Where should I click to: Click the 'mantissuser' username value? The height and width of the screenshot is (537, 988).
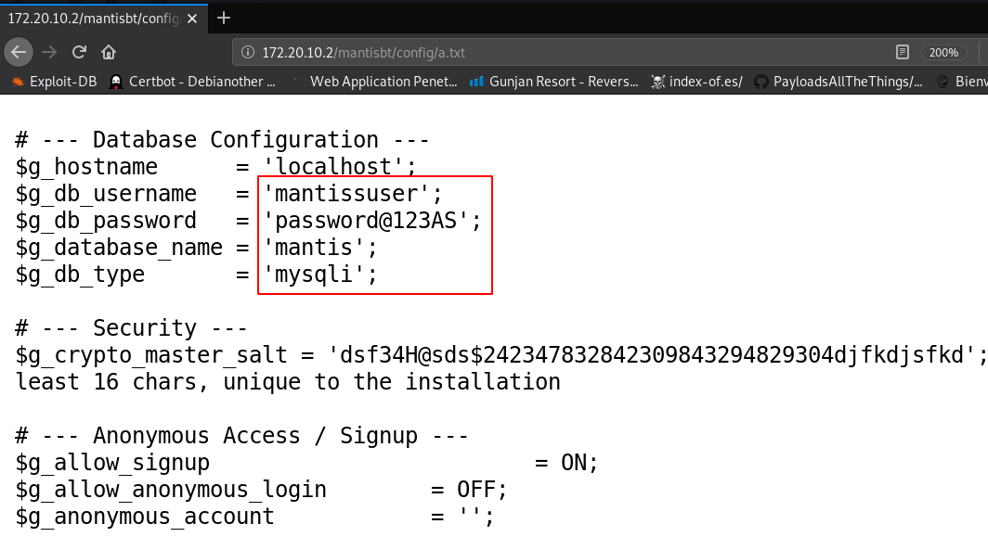coord(353,194)
